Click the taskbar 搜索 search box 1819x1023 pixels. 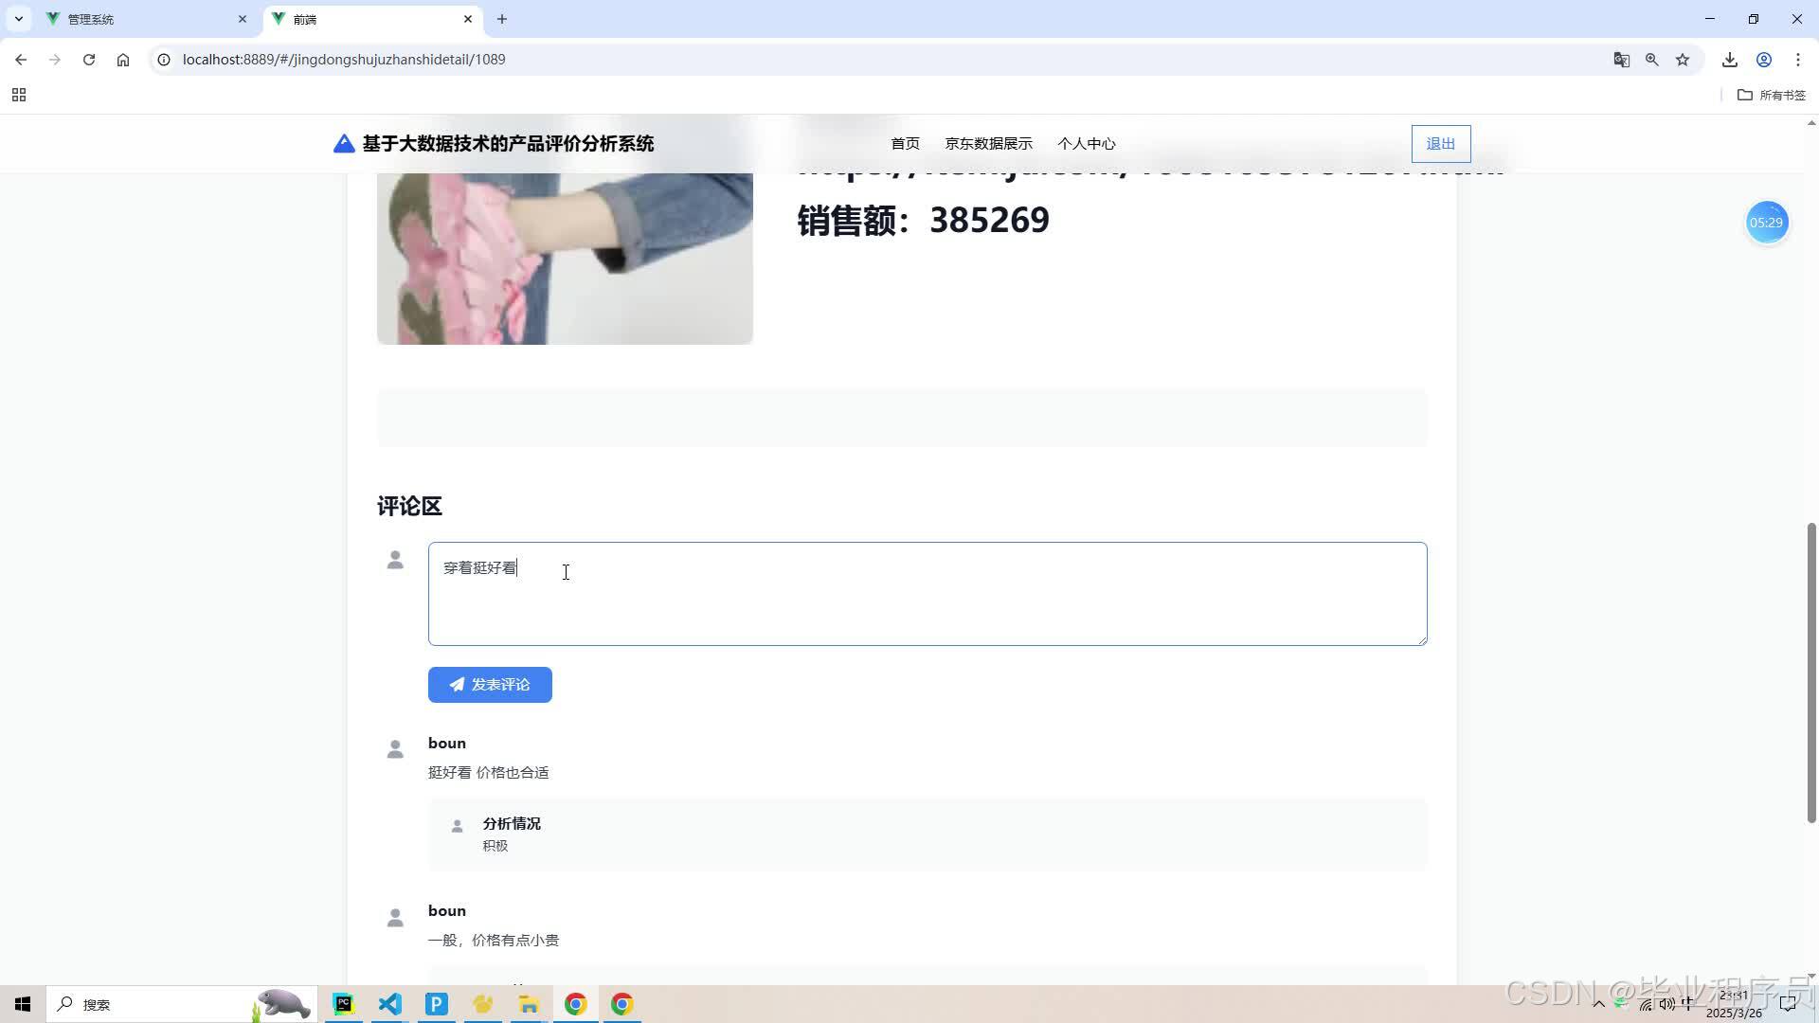click(180, 1004)
